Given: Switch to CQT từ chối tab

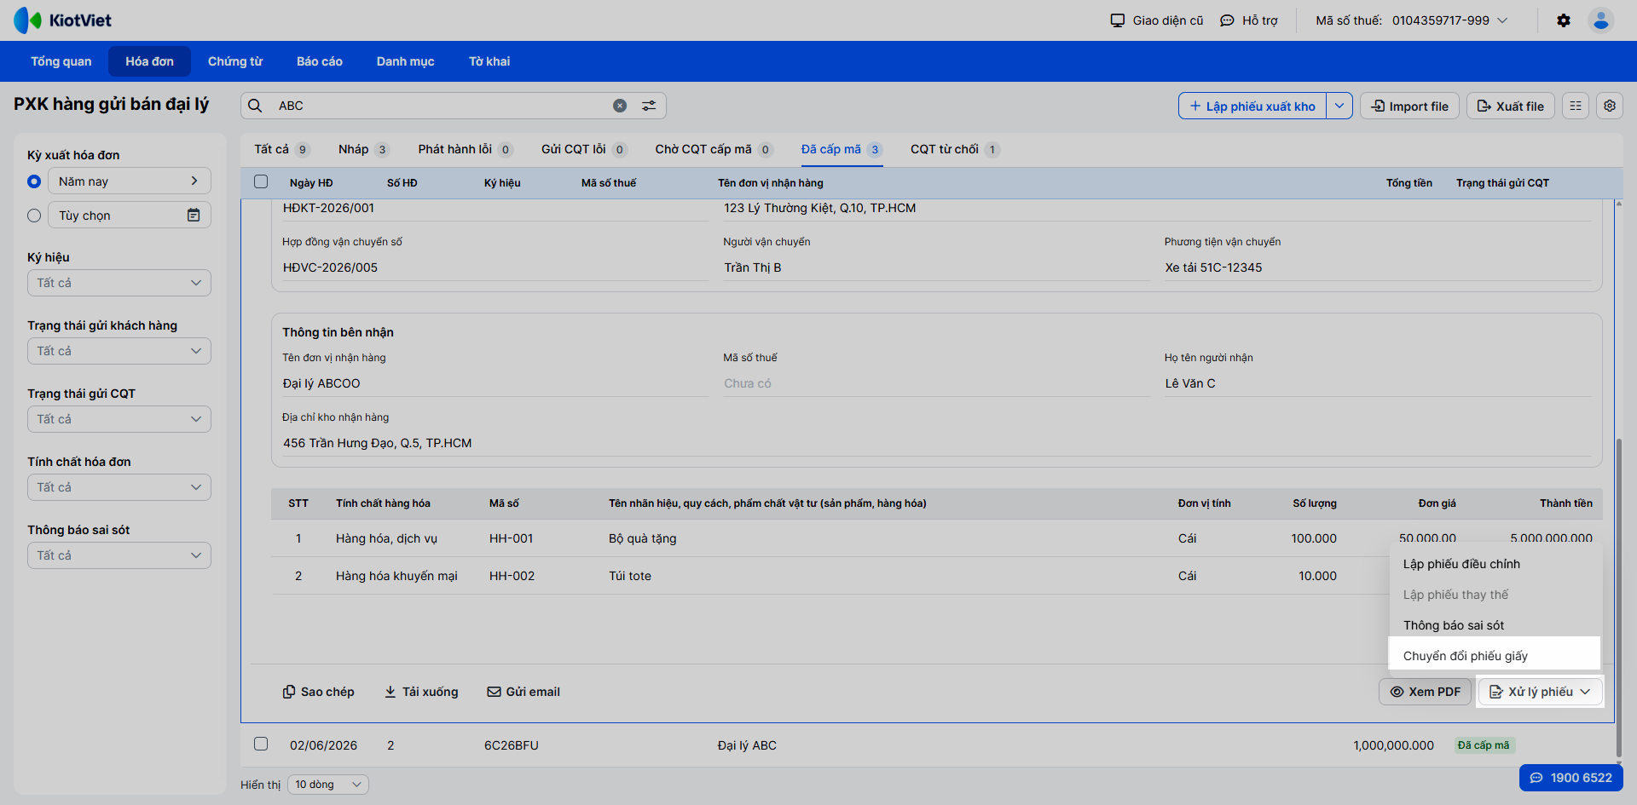Looking at the screenshot, I should coord(955,149).
